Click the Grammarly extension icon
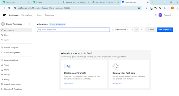The width and height of the screenshot is (179, 96). coord(146,8)
